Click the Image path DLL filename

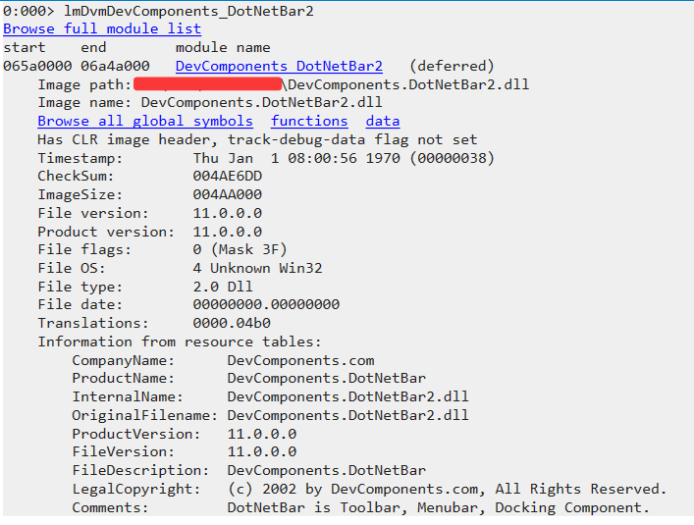(408, 84)
